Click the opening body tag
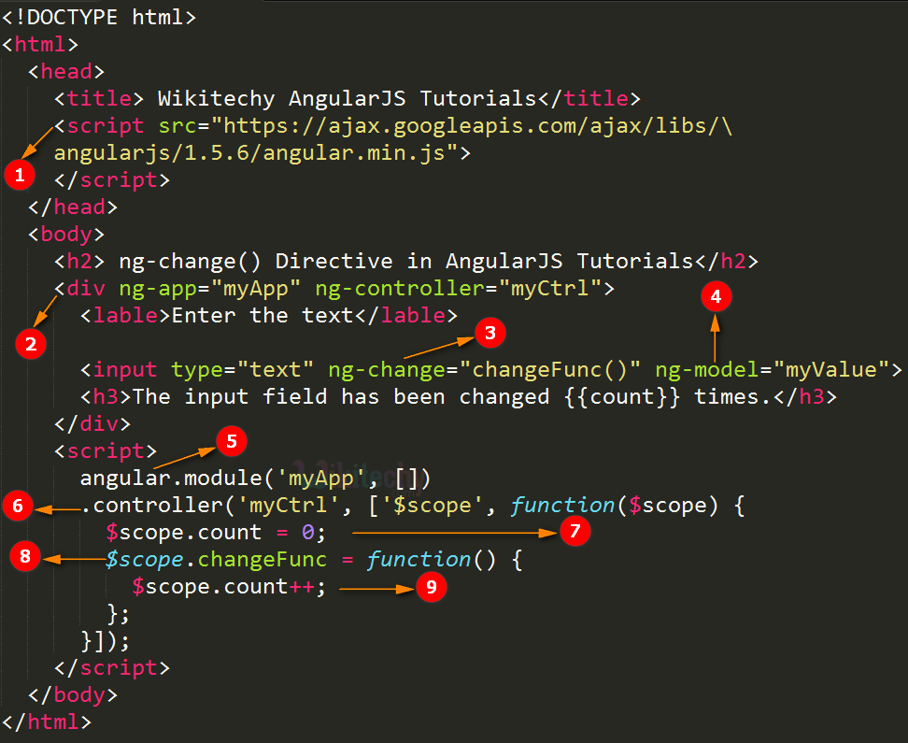The height and width of the screenshot is (743, 908). point(66,235)
